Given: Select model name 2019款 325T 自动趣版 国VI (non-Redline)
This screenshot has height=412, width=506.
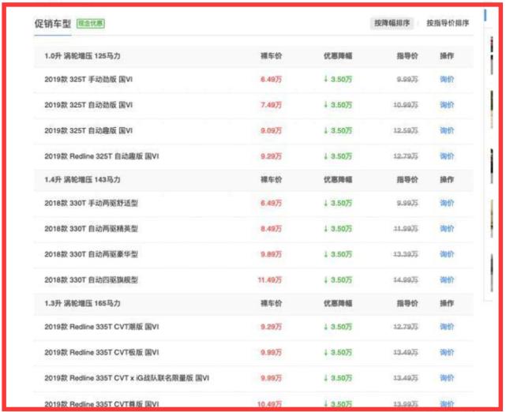Looking at the screenshot, I should pos(88,131).
